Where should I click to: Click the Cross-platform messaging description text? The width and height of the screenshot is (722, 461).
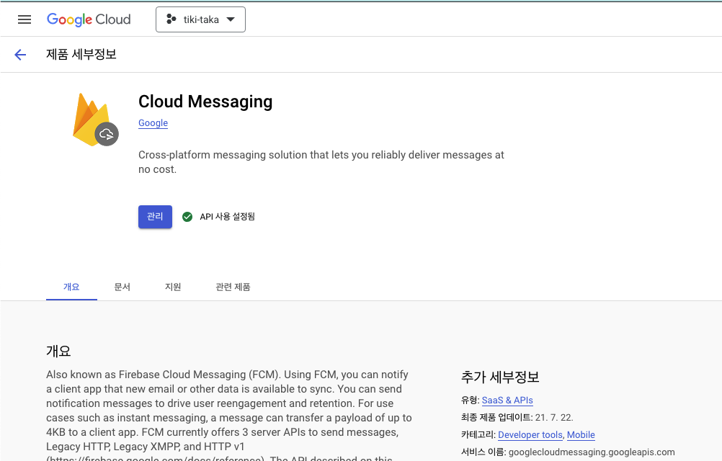[321, 162]
